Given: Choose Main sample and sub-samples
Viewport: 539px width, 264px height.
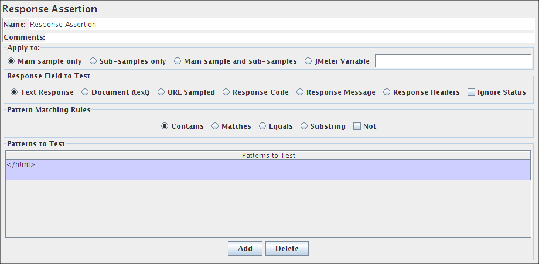Looking at the screenshot, I should (x=178, y=61).
